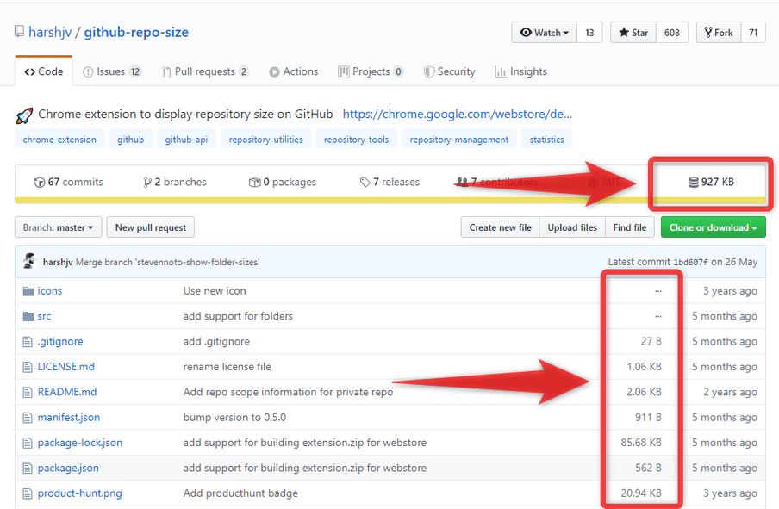This screenshot has width=779, height=509.
Task: Open the harshjv owner link in repo title
Action: [x=50, y=32]
